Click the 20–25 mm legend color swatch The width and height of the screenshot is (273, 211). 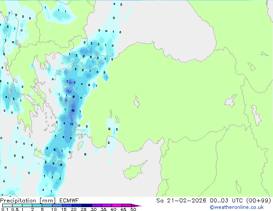click(77, 205)
